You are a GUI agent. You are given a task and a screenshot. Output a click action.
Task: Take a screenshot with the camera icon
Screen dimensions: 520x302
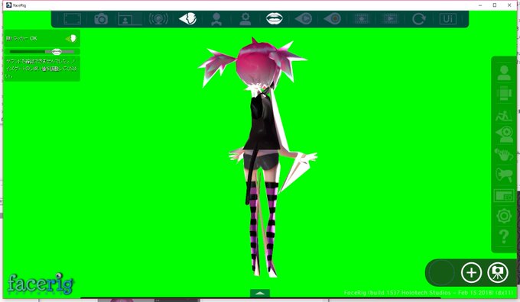tap(101, 19)
